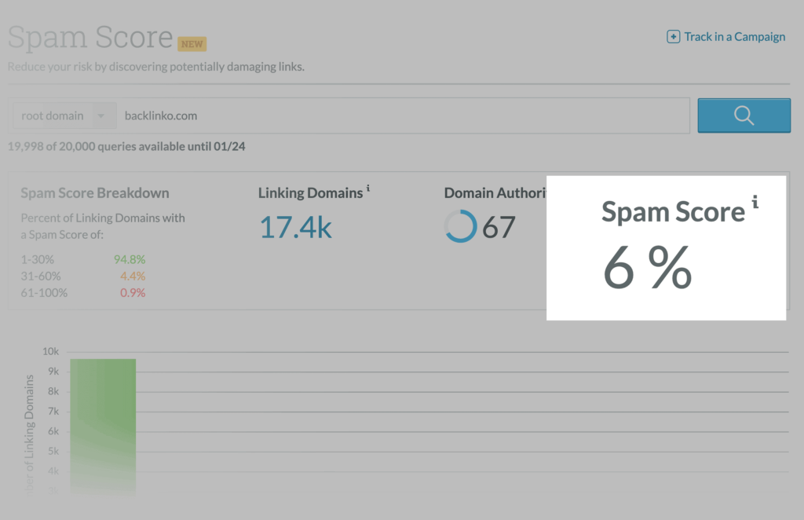Viewport: 804px width, 520px height.
Task: Click the plus icon beside Track in a Campaign
Action: pos(673,36)
